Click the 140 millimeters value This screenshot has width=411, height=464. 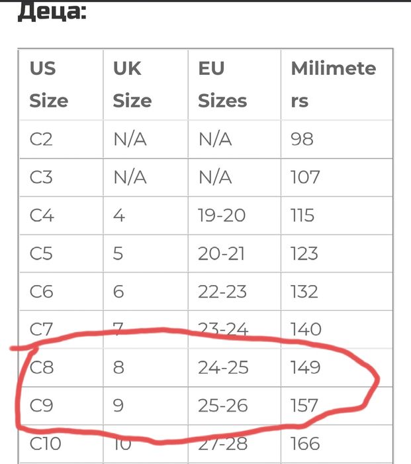point(306,329)
